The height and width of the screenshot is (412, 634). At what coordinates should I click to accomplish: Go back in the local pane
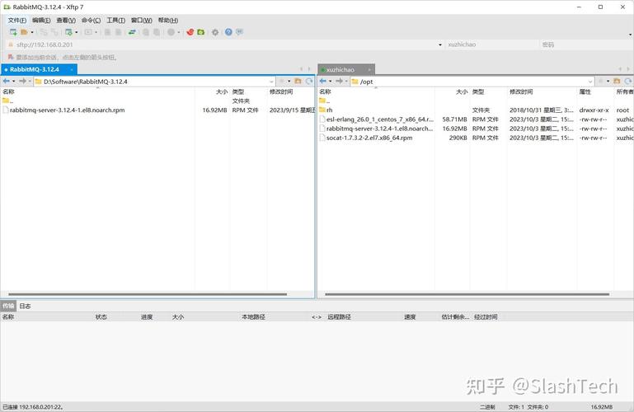point(6,82)
